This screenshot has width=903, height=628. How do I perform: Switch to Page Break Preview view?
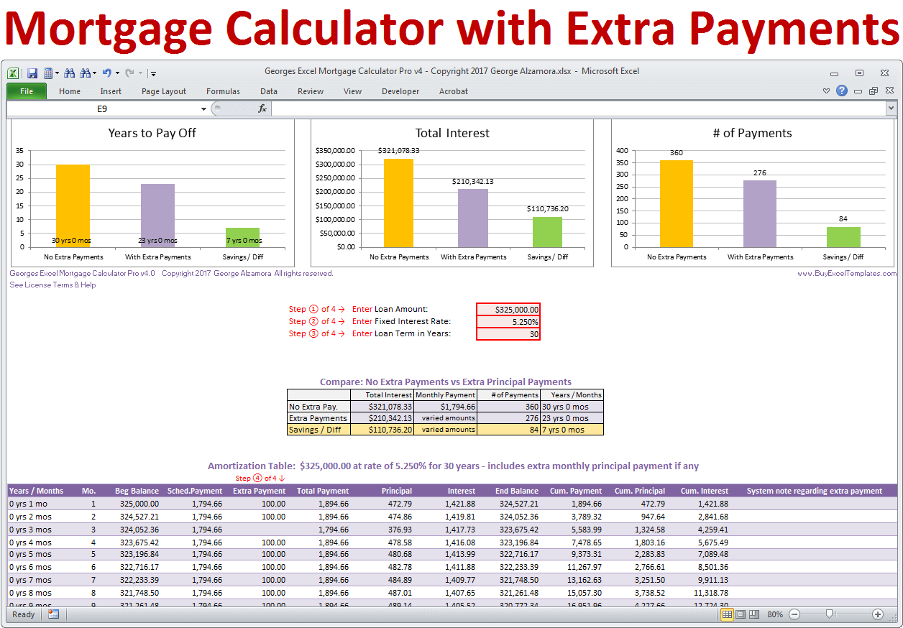click(756, 614)
